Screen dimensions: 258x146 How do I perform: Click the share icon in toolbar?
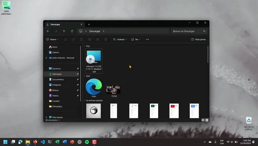point(98,39)
